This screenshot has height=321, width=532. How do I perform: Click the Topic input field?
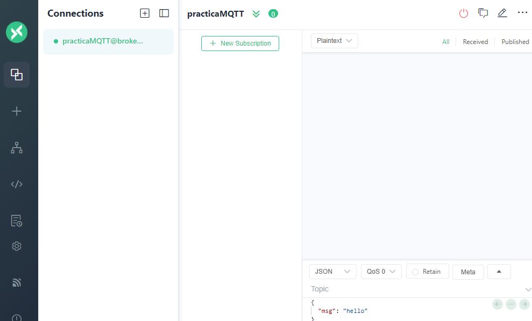pos(416,289)
